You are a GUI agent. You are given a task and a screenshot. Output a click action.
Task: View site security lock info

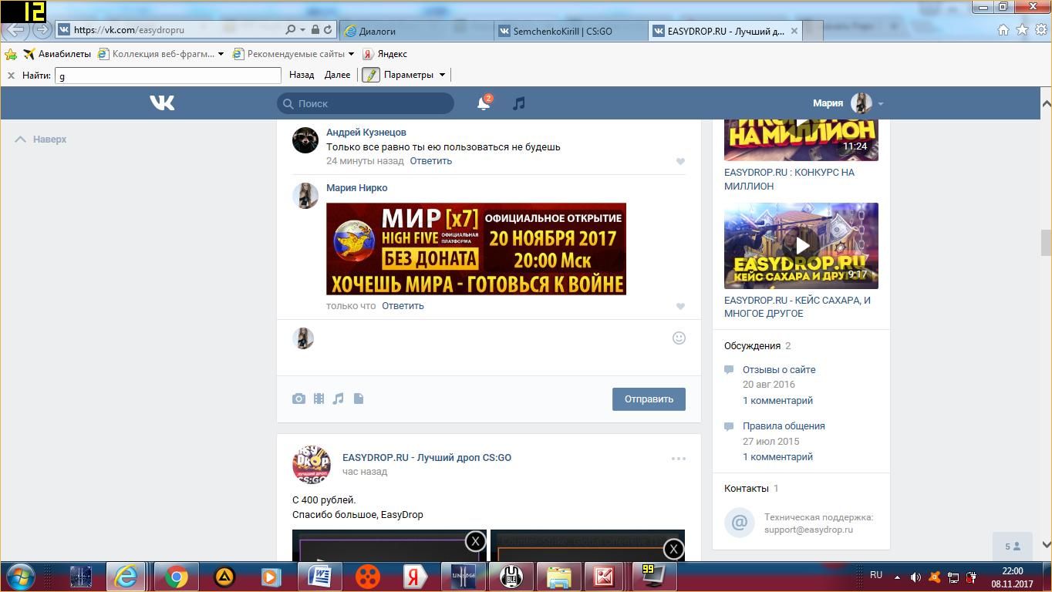[x=315, y=30]
